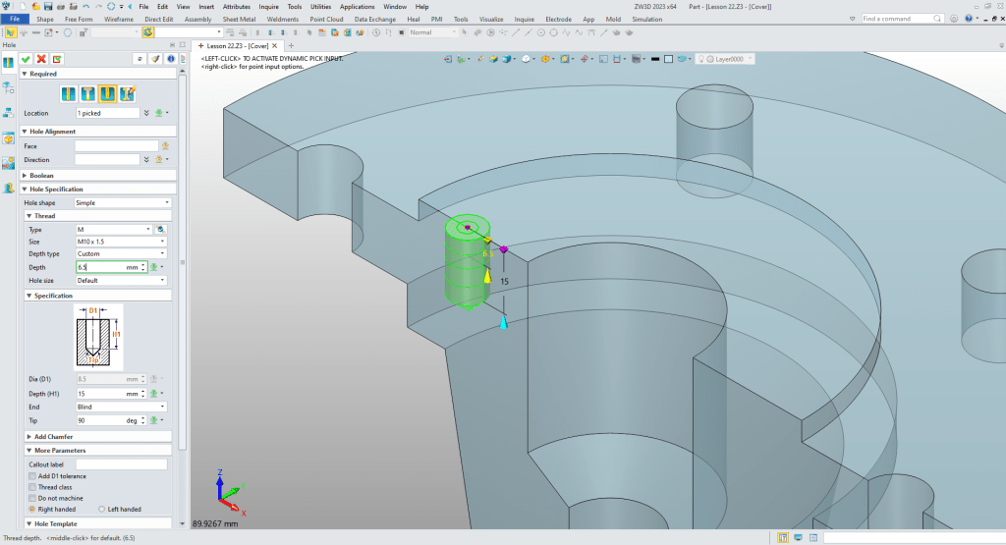Open the thread Size M10 x 1.5 dropdown
Viewport: 1006px width, 545px height.
pos(121,242)
